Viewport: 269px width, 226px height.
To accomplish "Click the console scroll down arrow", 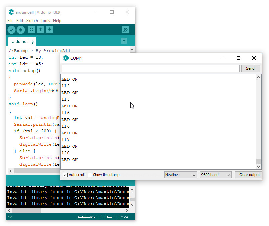I will point(132,205).
